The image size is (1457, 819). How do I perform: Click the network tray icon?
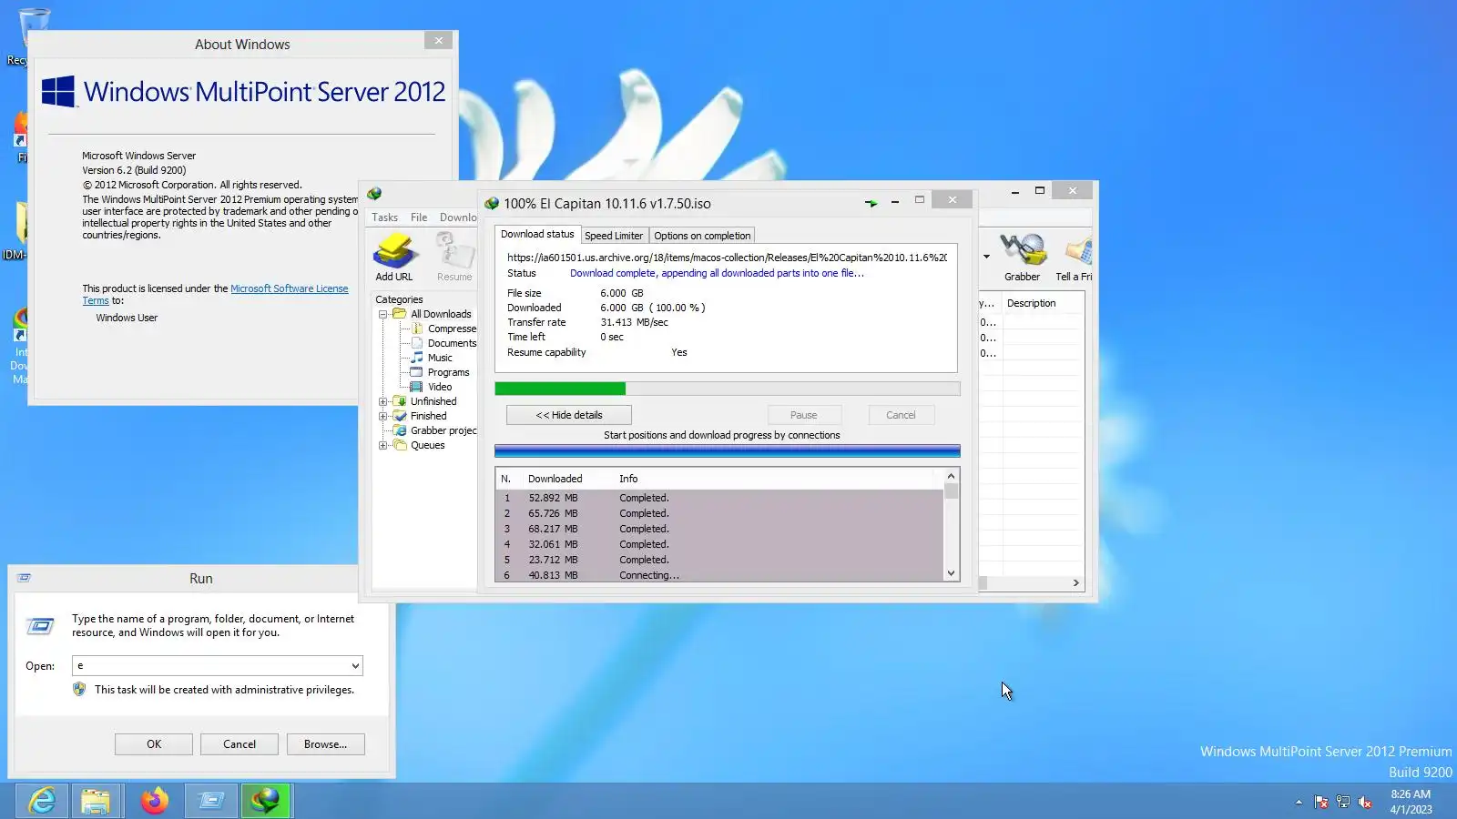pyautogui.click(x=1343, y=802)
